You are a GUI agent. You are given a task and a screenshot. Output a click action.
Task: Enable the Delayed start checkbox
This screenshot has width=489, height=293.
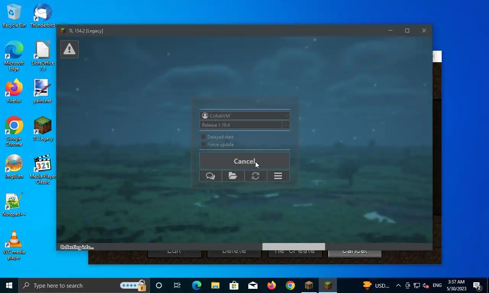203,137
